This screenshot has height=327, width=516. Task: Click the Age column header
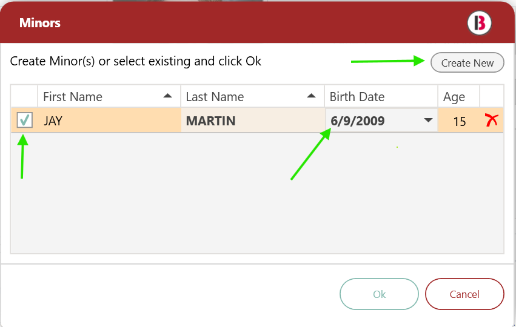pyautogui.click(x=459, y=96)
